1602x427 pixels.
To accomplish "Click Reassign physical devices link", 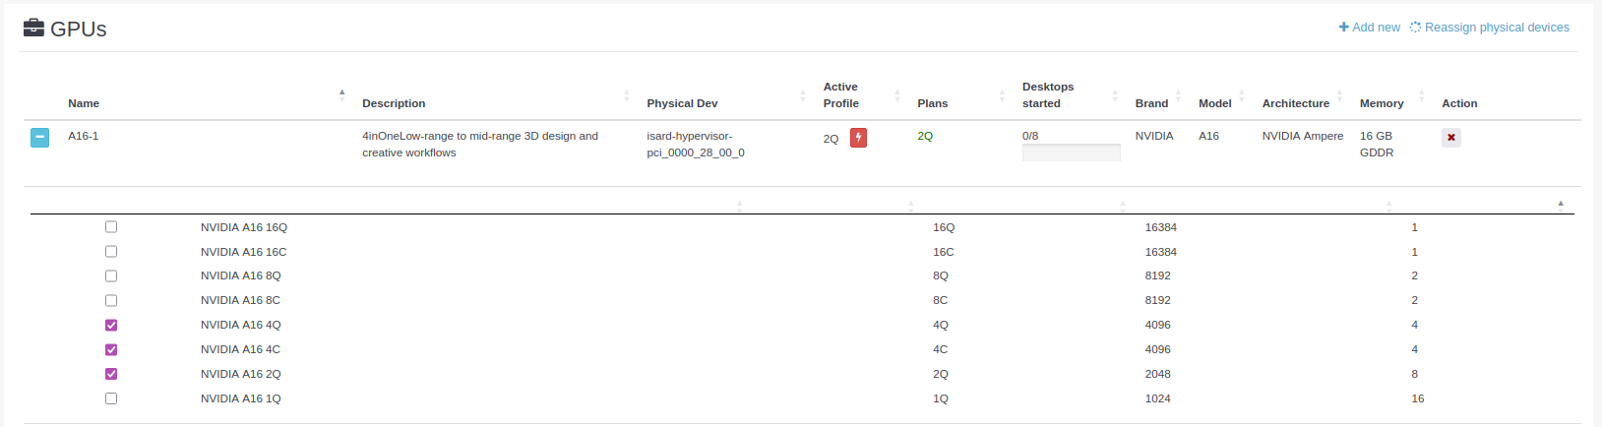I will 1497,28.
